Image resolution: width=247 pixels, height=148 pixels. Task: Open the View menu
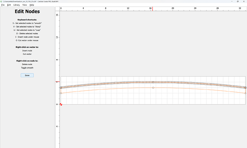[x=24, y=5]
